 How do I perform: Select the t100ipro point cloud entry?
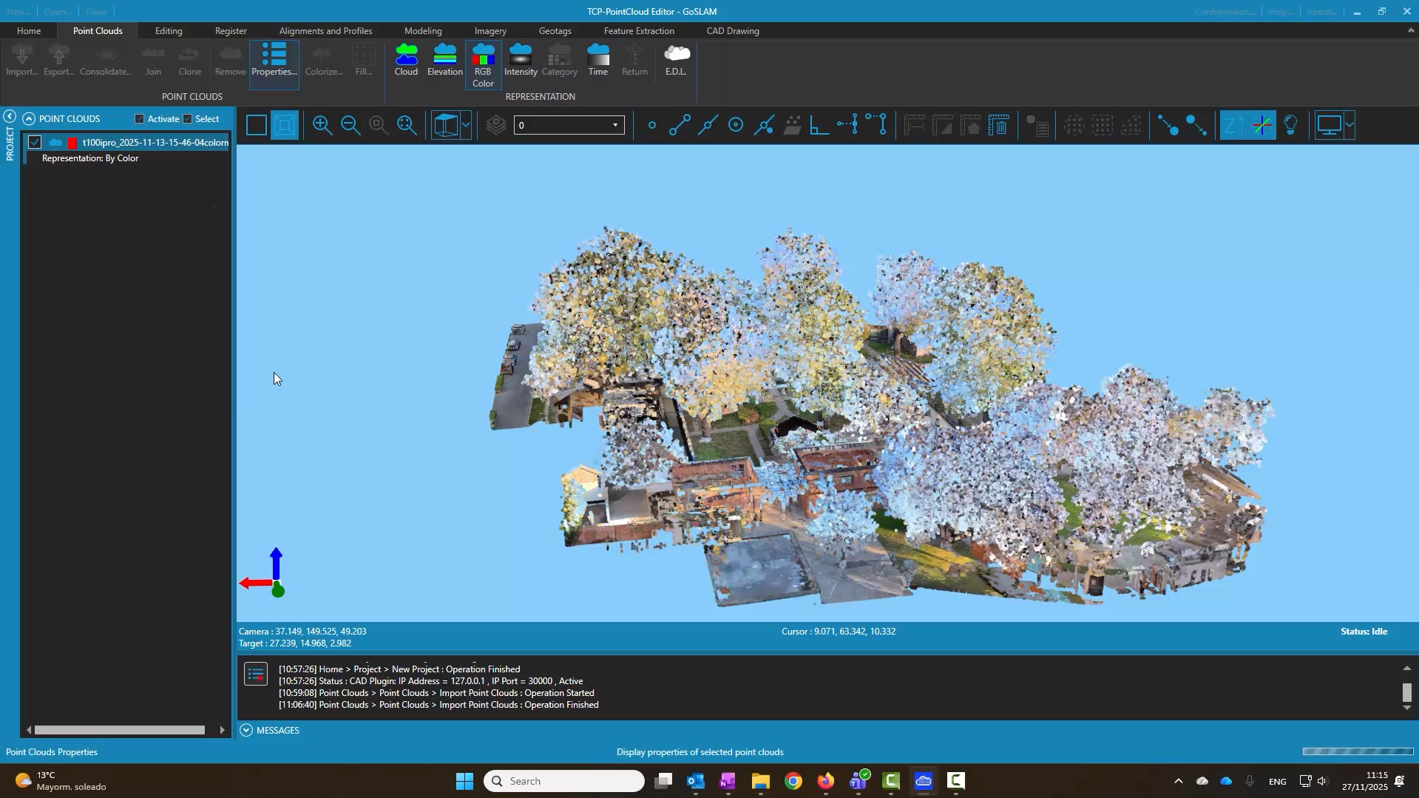tap(155, 143)
